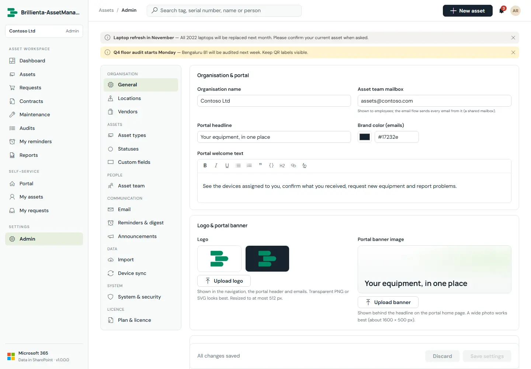This screenshot has width=531, height=369.
Task: Open Locations organisation settings
Action: click(141, 98)
